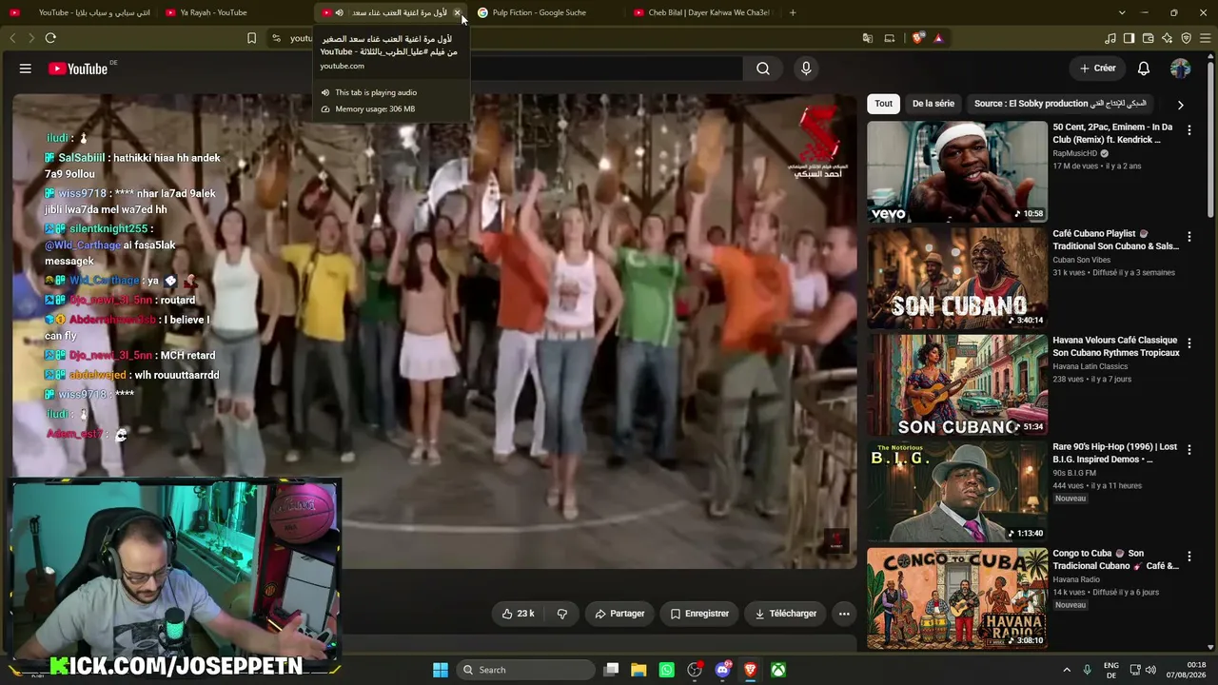Open the B.I.G. 1:13:40 video thumbnail
The height and width of the screenshot is (685, 1218).
click(x=957, y=491)
